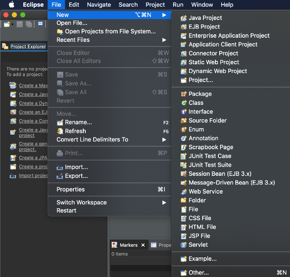This screenshot has height=277, width=290.
Task: Choose Export... from the File menu
Action: 109,176
